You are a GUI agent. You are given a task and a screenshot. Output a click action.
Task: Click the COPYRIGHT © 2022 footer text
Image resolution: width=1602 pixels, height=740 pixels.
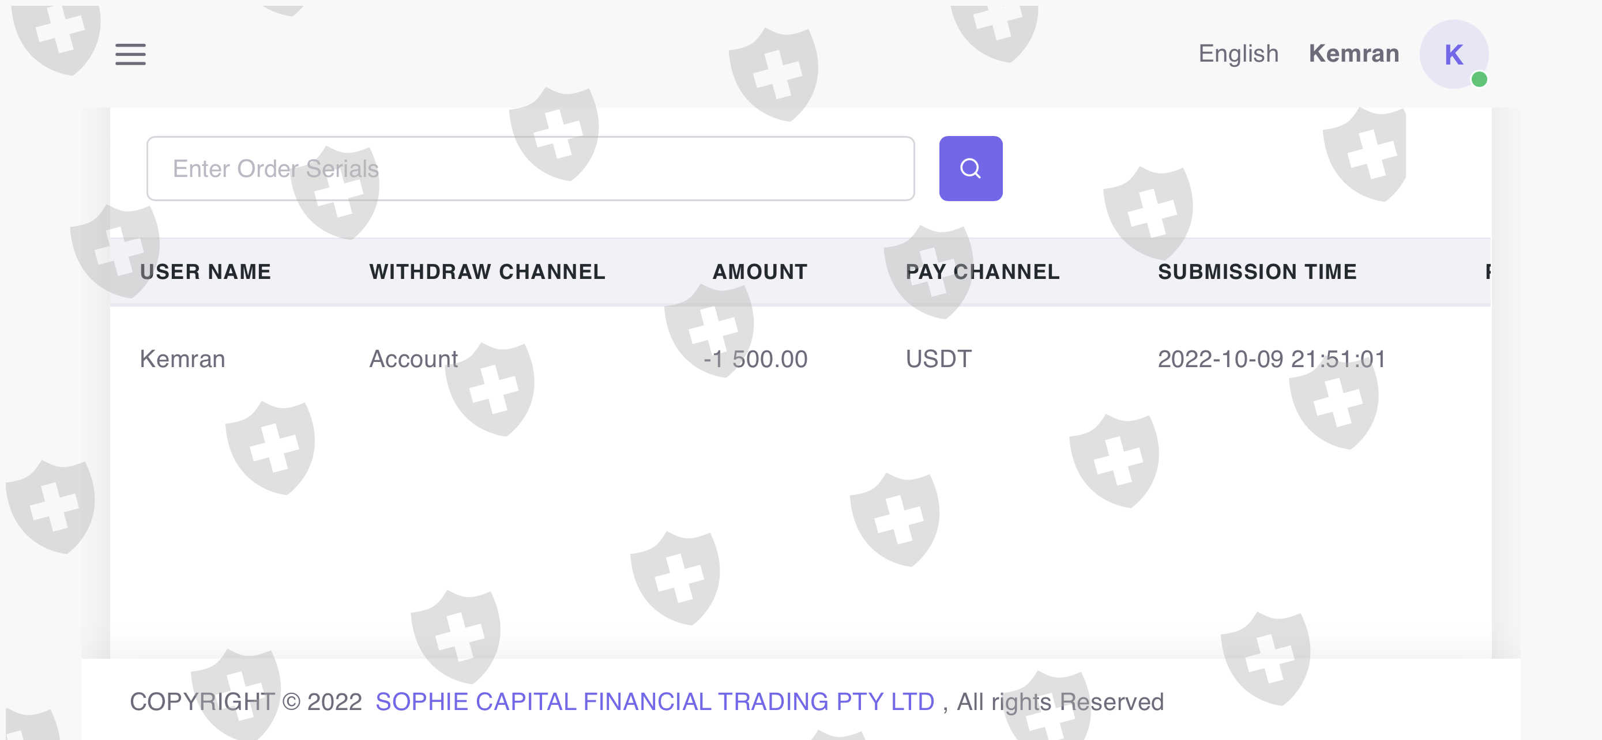[246, 701]
